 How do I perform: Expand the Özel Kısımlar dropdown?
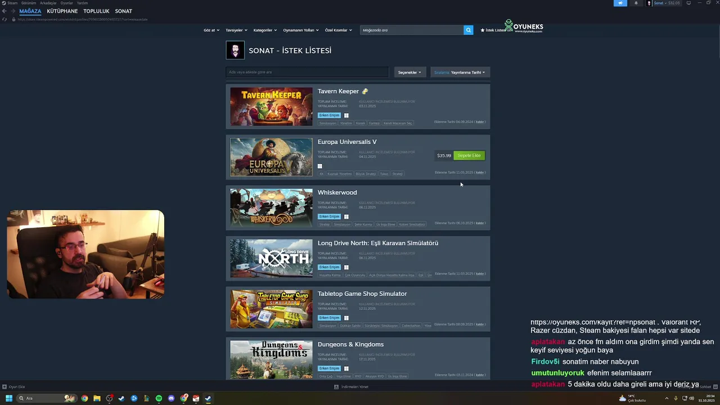click(339, 30)
